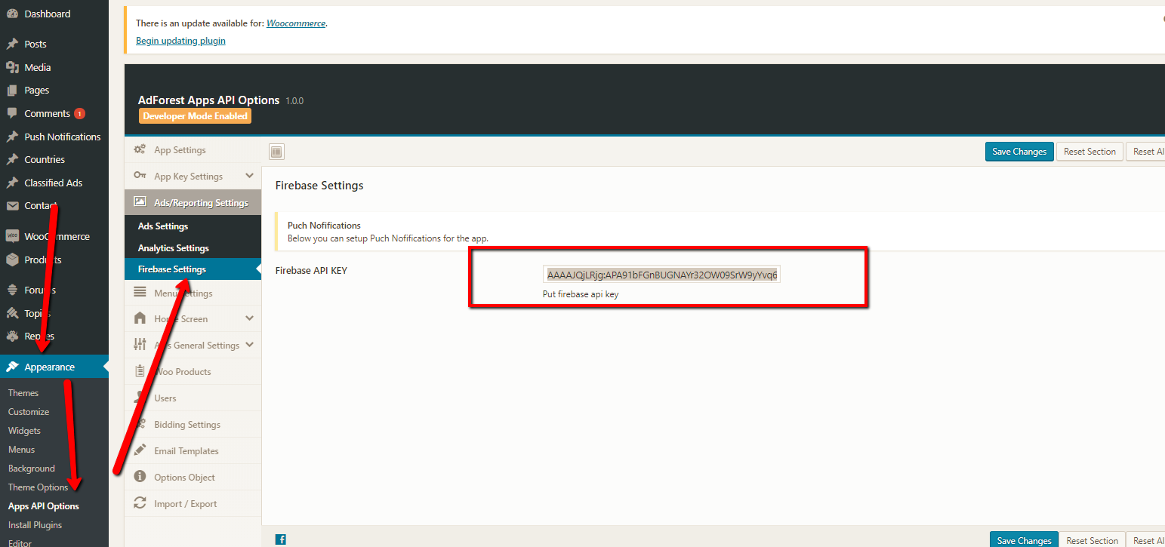
Task: Click the Products box icon
Action: click(x=12, y=260)
